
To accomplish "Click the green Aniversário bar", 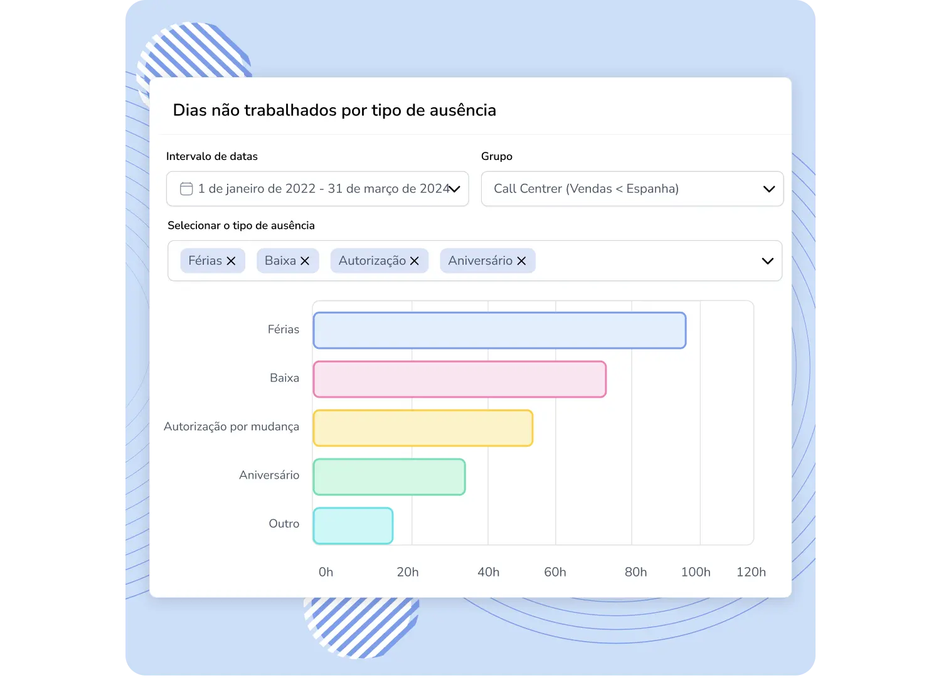I will [389, 477].
